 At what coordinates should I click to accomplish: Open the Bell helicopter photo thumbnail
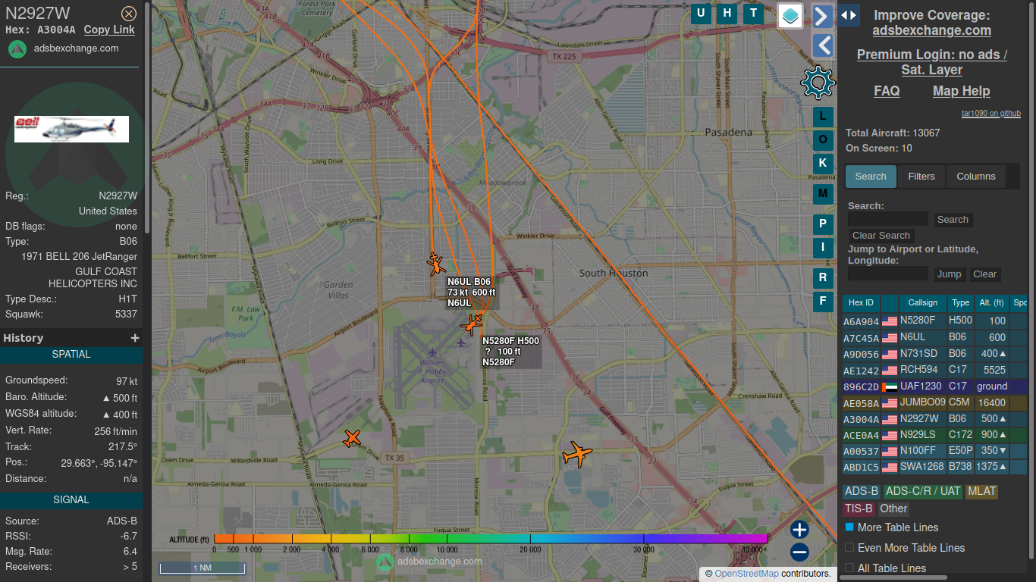71,129
